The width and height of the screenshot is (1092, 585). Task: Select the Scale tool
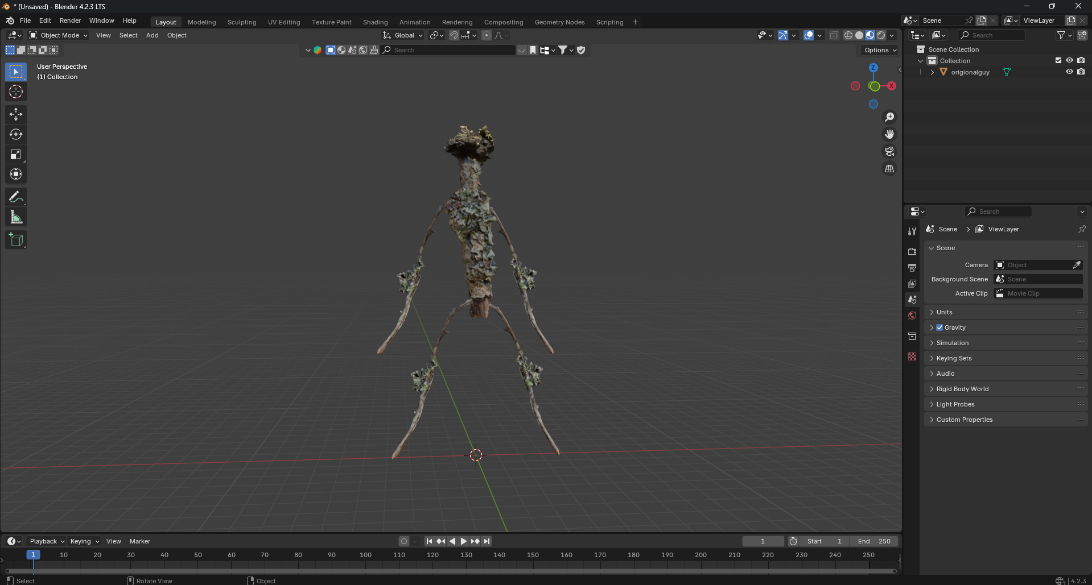[x=16, y=154]
